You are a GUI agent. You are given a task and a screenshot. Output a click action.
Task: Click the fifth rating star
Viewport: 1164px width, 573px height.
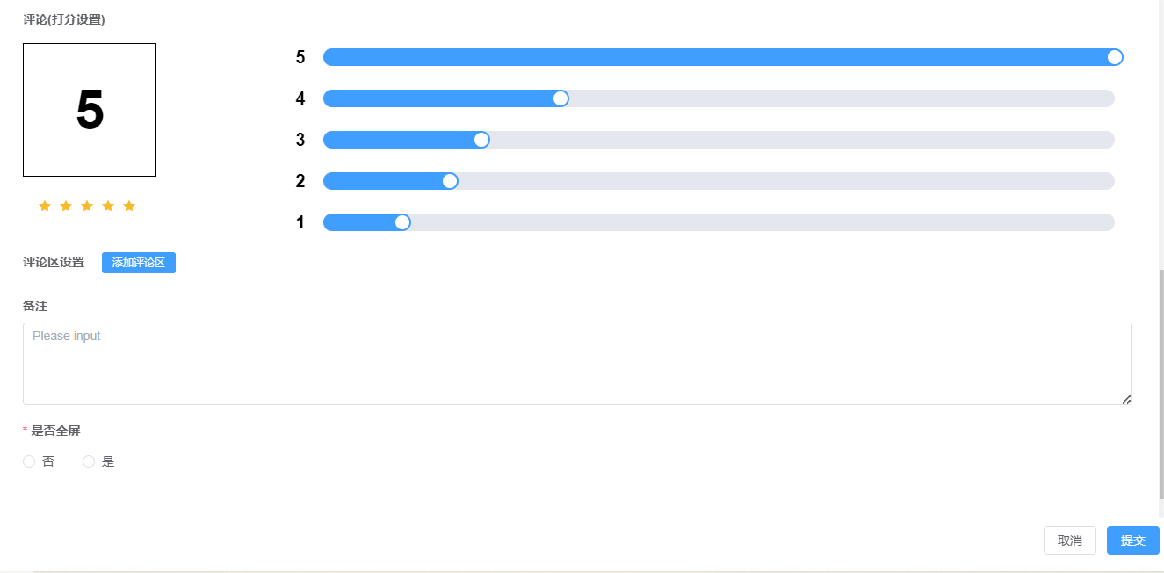click(129, 206)
